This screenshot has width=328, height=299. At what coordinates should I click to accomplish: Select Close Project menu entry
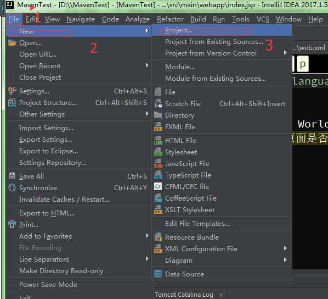(x=78, y=77)
